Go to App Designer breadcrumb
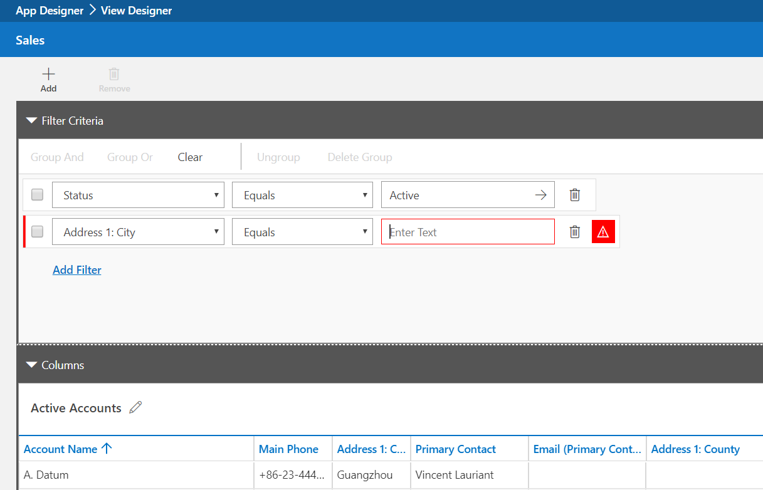This screenshot has height=490, width=763. pyautogui.click(x=50, y=11)
